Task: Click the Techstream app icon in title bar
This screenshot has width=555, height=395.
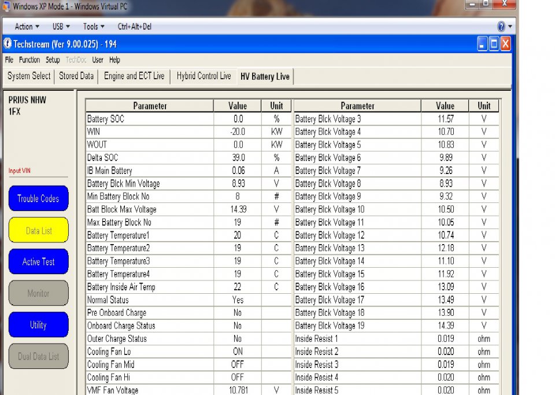Action: [8, 44]
